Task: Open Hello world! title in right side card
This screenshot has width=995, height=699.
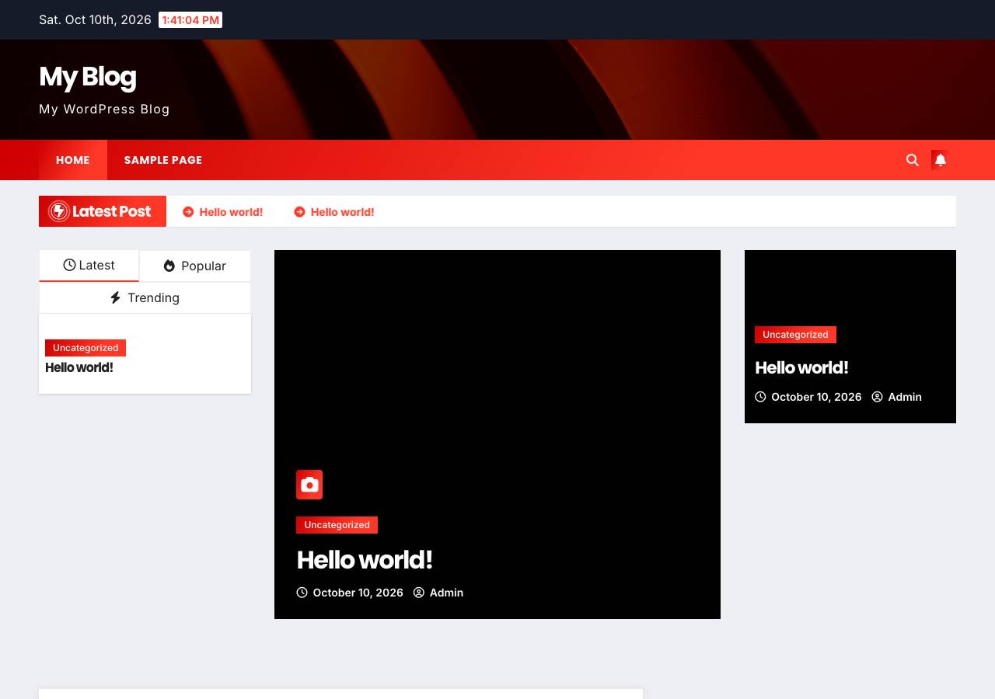Action: [x=801, y=367]
